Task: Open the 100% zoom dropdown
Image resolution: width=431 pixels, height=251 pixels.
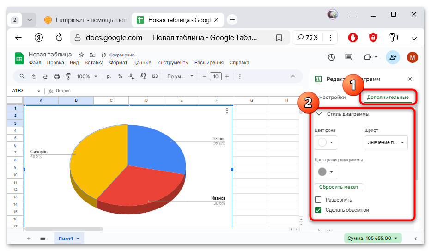Action: click(x=87, y=76)
